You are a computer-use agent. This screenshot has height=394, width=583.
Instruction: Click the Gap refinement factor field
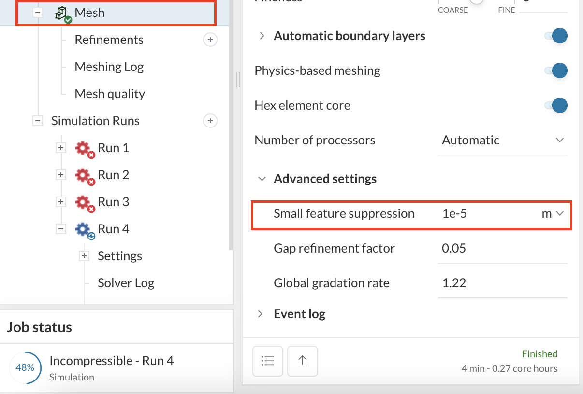pyautogui.click(x=502, y=249)
